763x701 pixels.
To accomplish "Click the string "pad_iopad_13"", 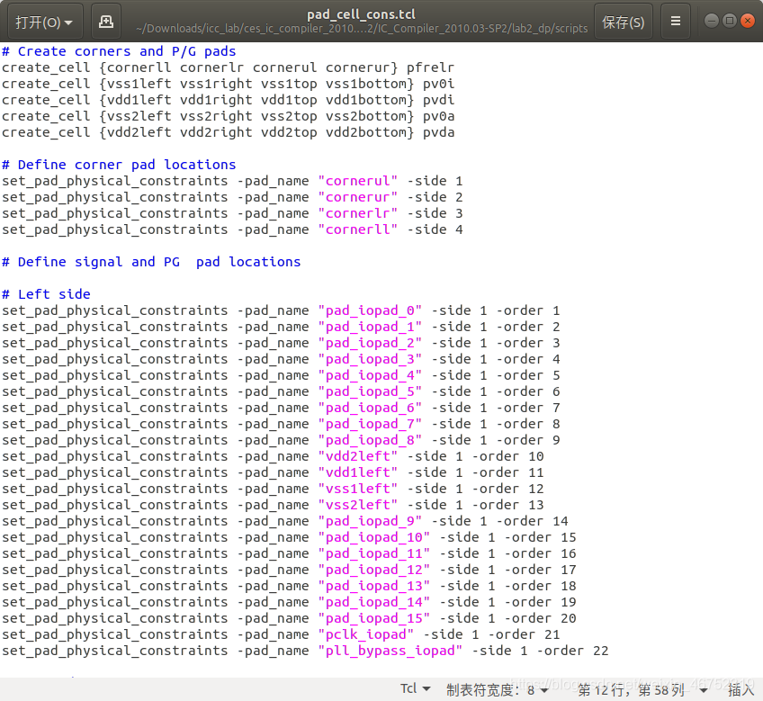I will click(373, 586).
